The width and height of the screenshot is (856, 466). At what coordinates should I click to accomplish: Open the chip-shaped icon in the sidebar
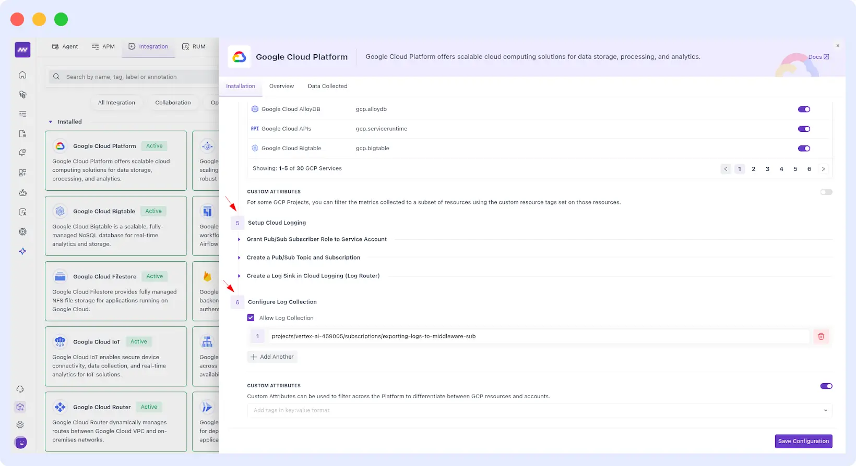[x=22, y=231]
